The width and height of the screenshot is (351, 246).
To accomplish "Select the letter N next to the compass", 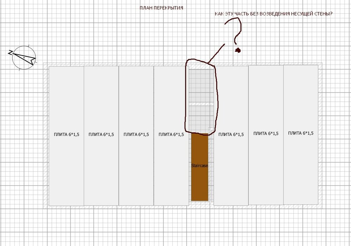I will point(11,52).
